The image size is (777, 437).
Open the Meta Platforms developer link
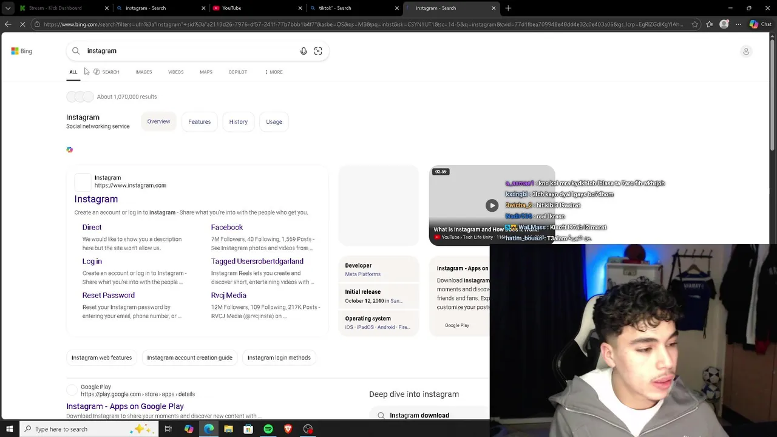[362, 274]
